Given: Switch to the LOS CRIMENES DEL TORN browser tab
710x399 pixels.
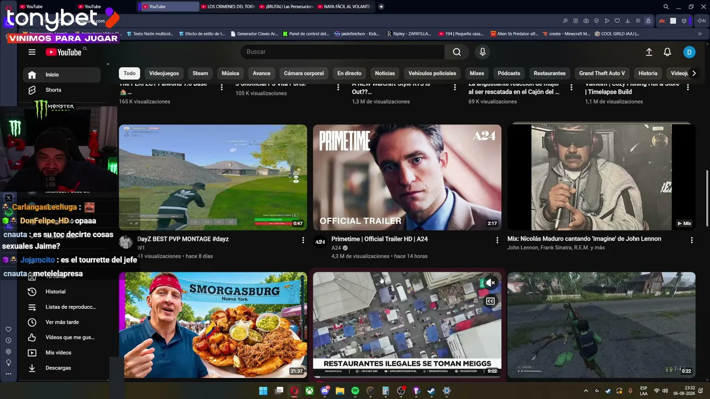Looking at the screenshot, I should pyautogui.click(x=228, y=7).
